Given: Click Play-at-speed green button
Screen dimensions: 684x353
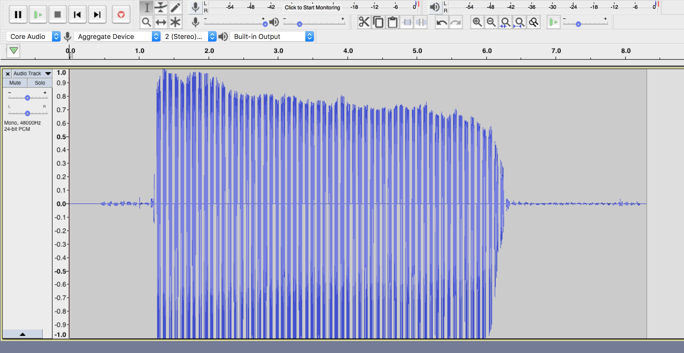Looking at the screenshot, I should click(x=554, y=22).
